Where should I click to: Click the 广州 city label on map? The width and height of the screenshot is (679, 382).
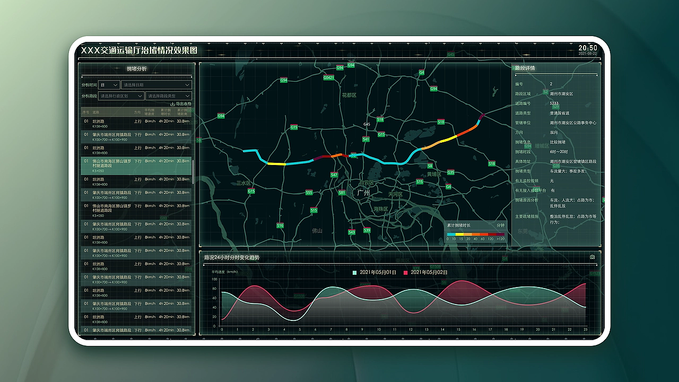tap(363, 193)
